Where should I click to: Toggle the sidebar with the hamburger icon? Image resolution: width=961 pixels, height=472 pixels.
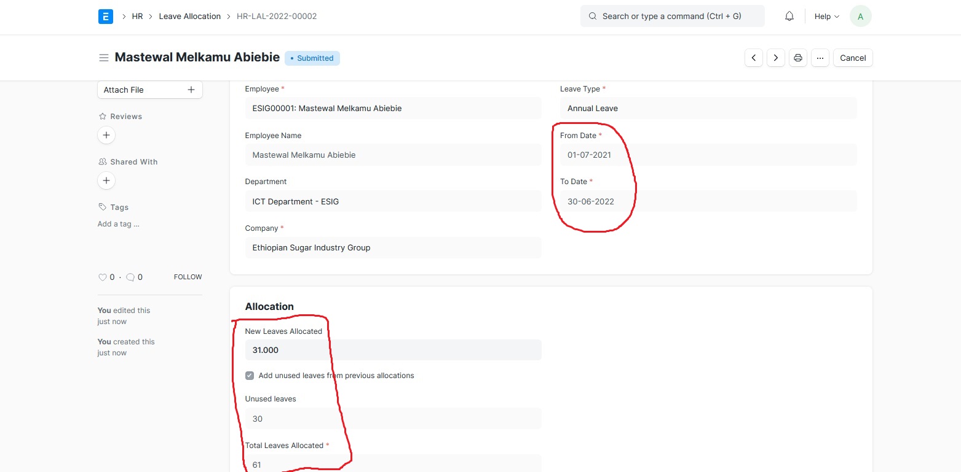[104, 57]
